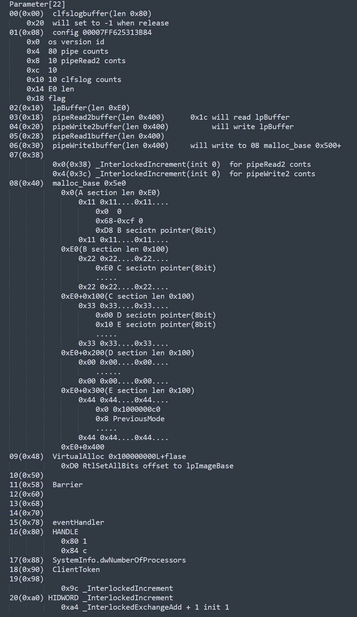Click the pipeWrite1buffer(len 0x400) text
Image resolution: width=357 pixels, height=617 pixels.
click(x=110, y=146)
